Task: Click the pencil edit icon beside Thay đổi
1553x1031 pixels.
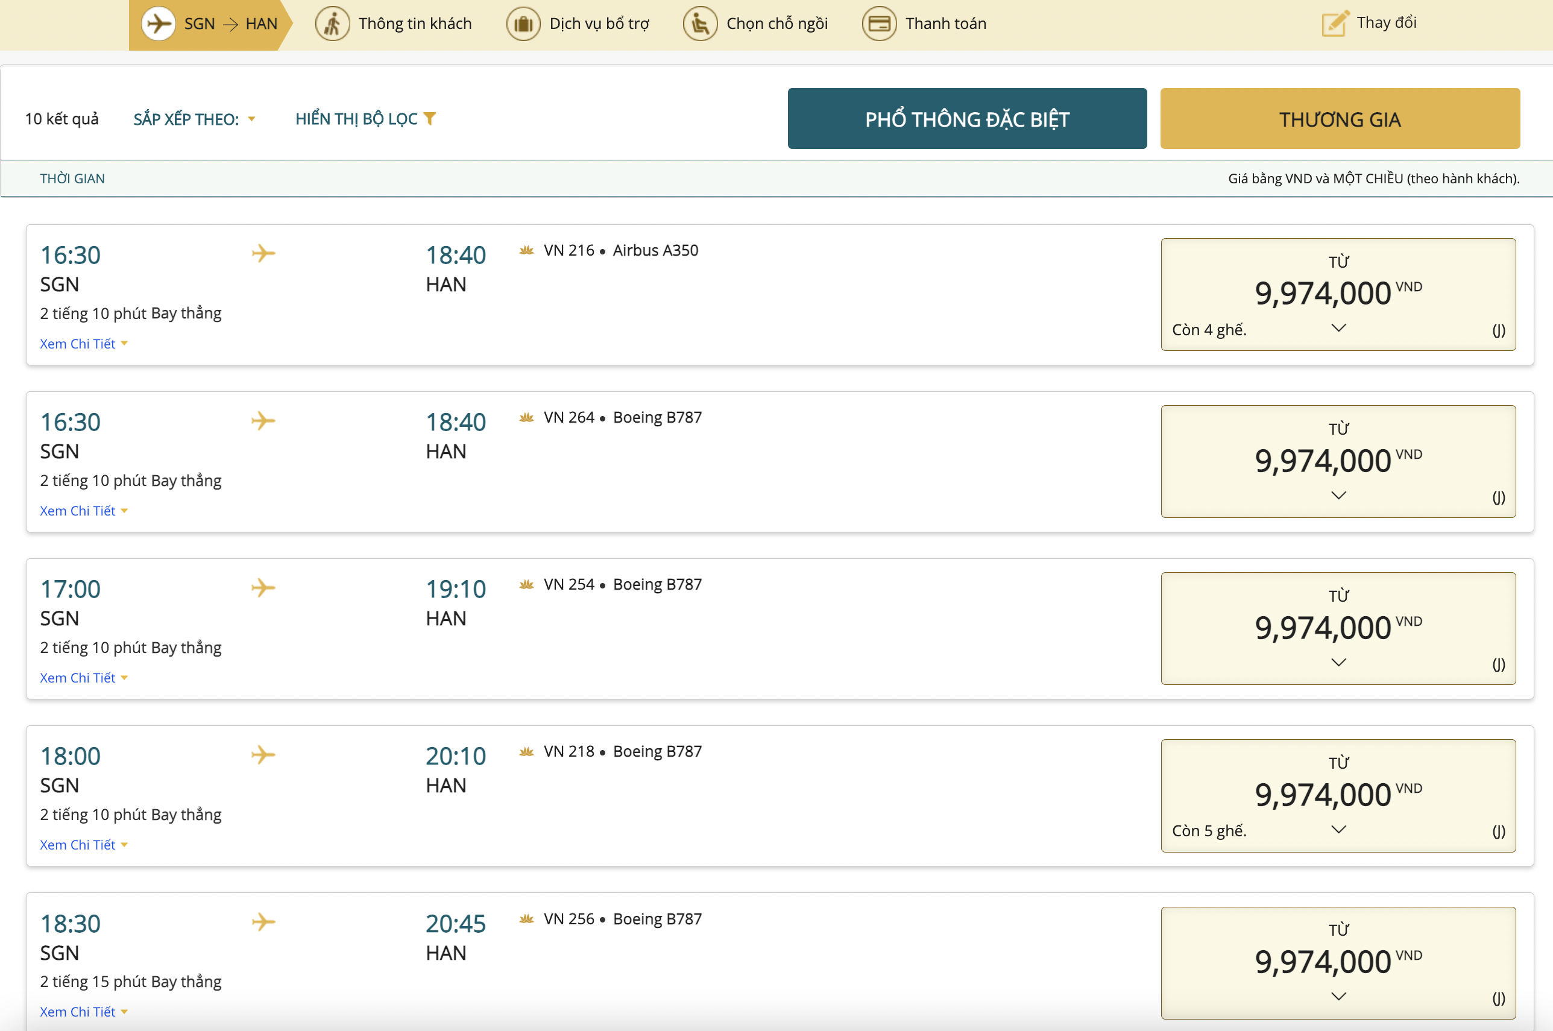Action: click(1335, 24)
